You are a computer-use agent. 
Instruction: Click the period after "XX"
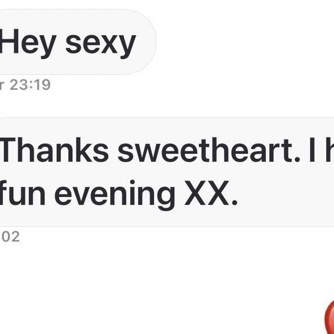235,202
